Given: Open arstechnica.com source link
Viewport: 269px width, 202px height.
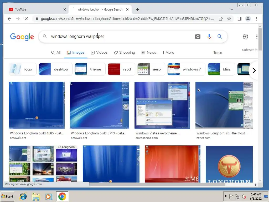Looking at the screenshot, I should pos(147,138).
